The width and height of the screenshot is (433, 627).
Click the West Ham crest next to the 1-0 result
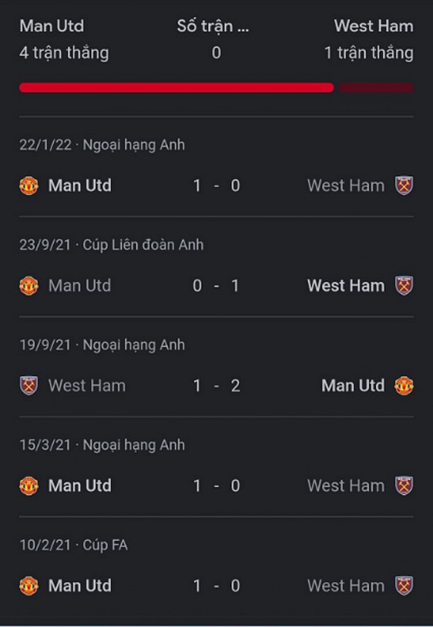point(403,185)
